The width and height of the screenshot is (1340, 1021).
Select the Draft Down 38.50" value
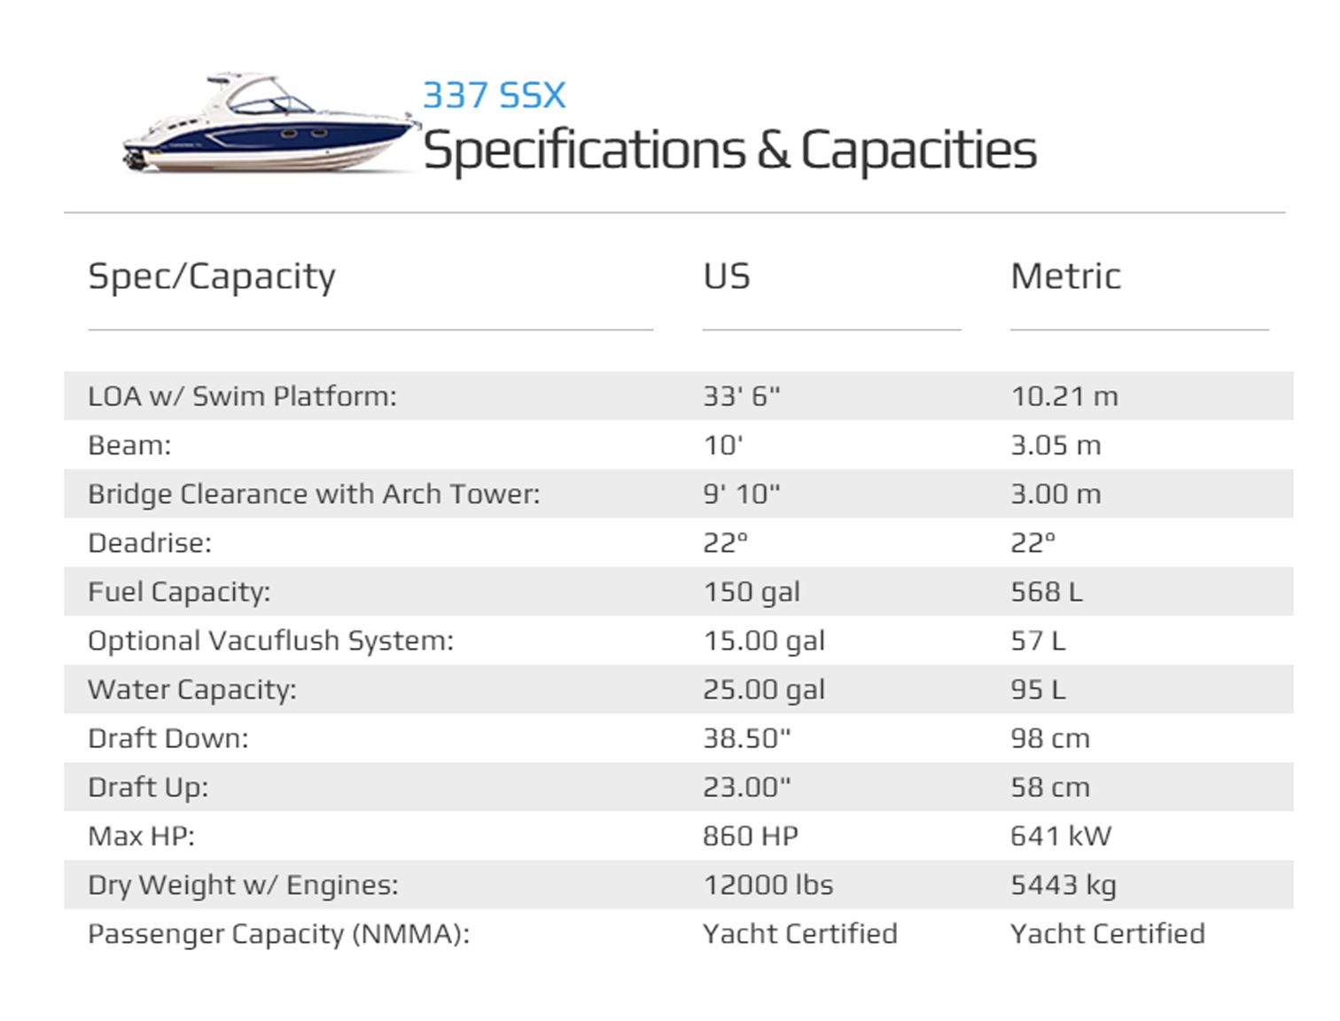pos(746,738)
